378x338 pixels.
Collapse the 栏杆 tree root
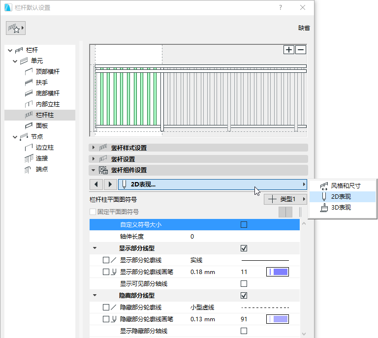(x=10, y=50)
